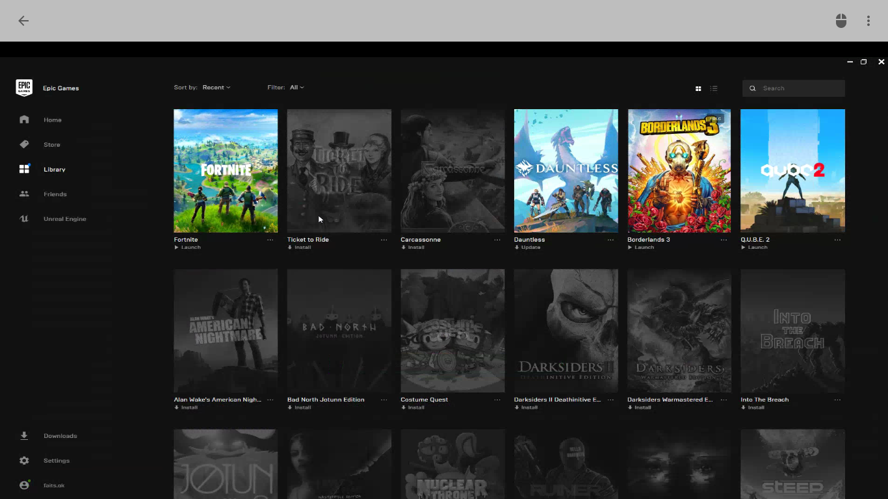The width and height of the screenshot is (888, 499).
Task: Open Fortnite three-dot options menu
Action: click(x=270, y=240)
